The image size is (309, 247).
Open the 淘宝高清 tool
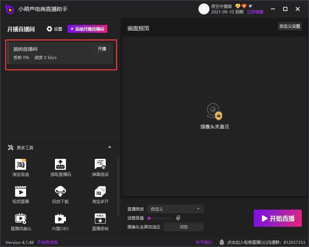click(21, 164)
